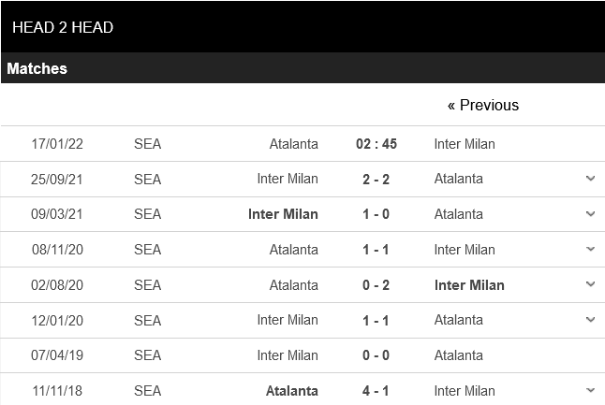Open the 0 - 0 score on 07/04/19
Image resolution: width=605 pixels, height=405 pixels.
point(376,355)
